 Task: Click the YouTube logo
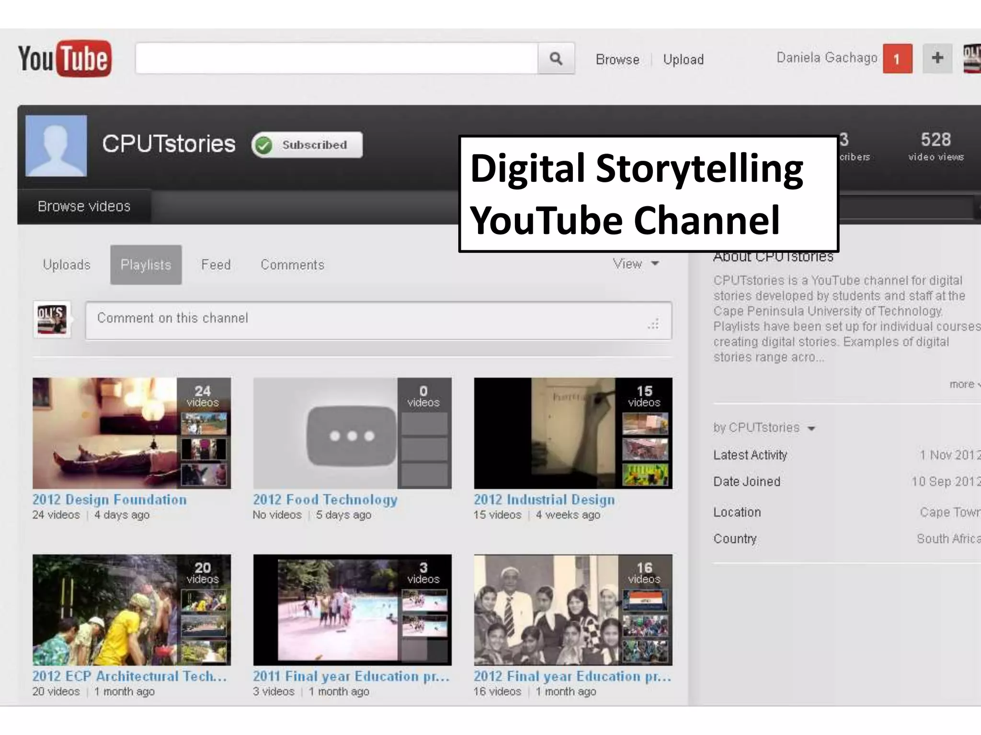[65, 58]
